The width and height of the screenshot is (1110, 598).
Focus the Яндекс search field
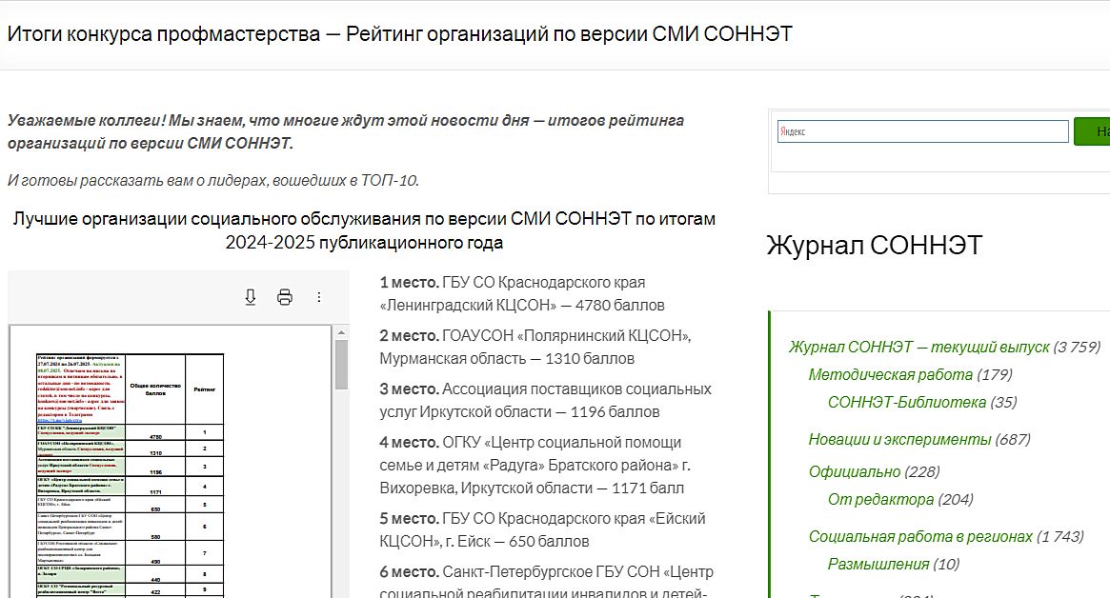[x=922, y=131]
